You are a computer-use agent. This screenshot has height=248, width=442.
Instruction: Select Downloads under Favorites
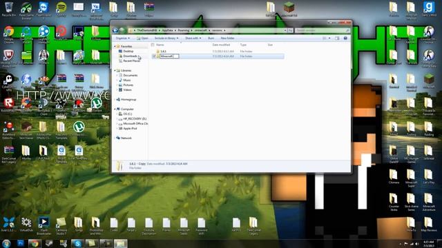coord(131,56)
